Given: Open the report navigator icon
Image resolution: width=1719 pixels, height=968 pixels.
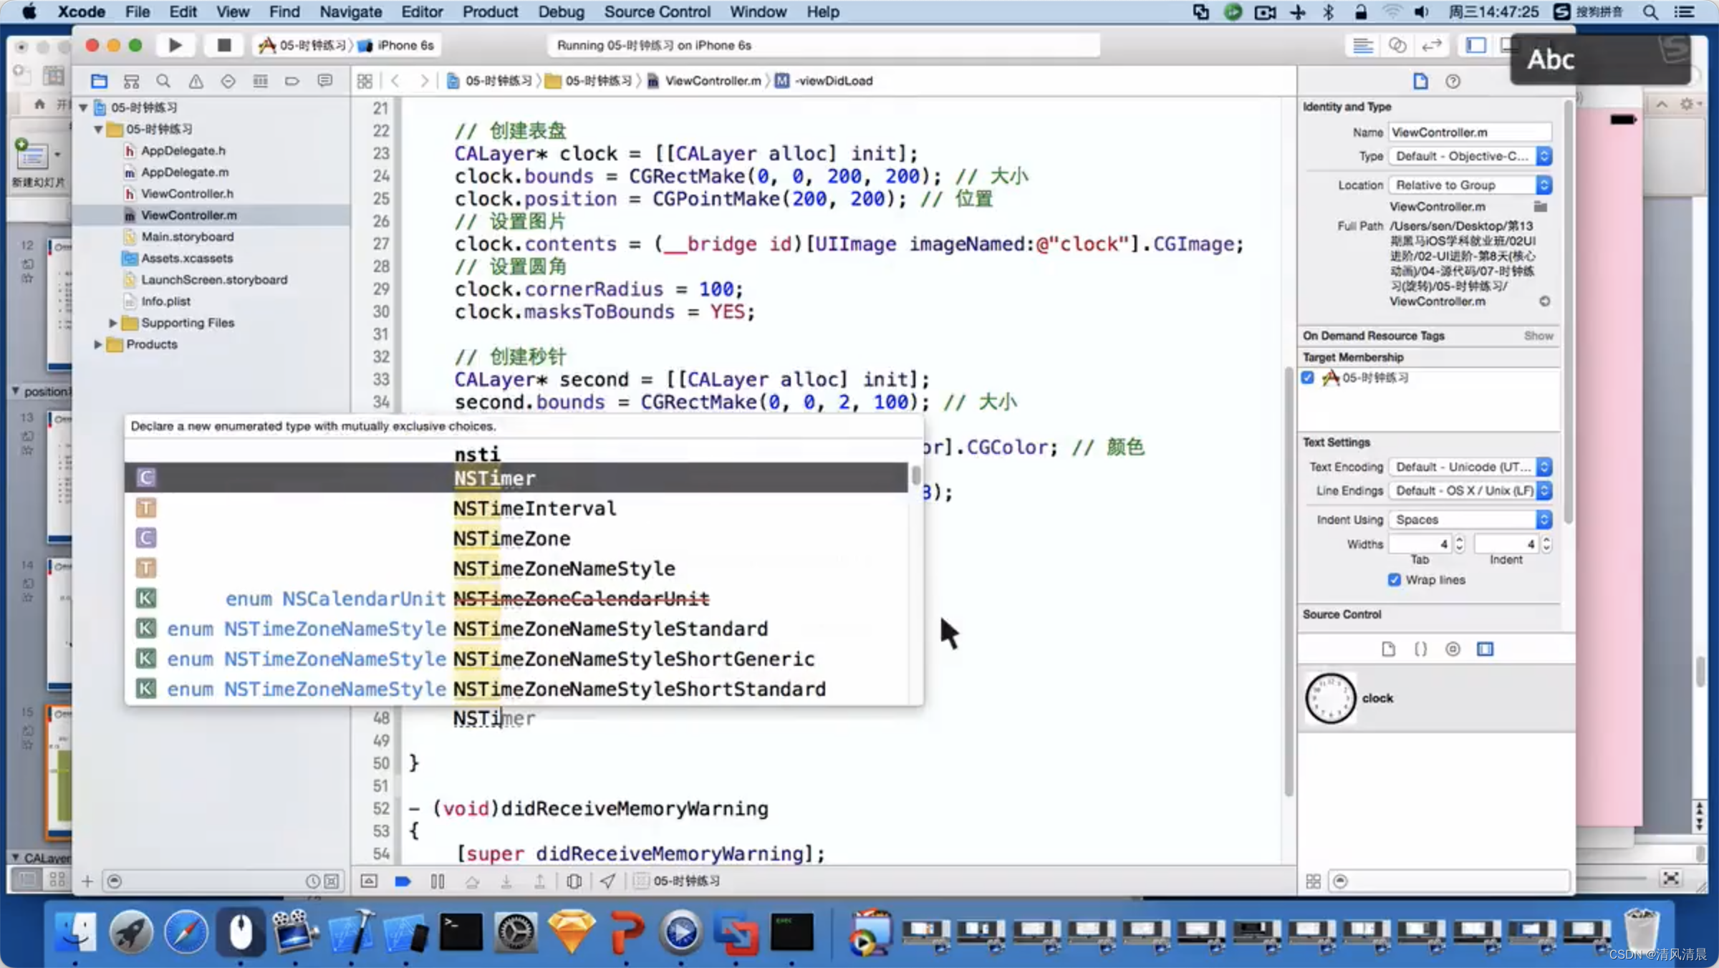Looking at the screenshot, I should (324, 81).
